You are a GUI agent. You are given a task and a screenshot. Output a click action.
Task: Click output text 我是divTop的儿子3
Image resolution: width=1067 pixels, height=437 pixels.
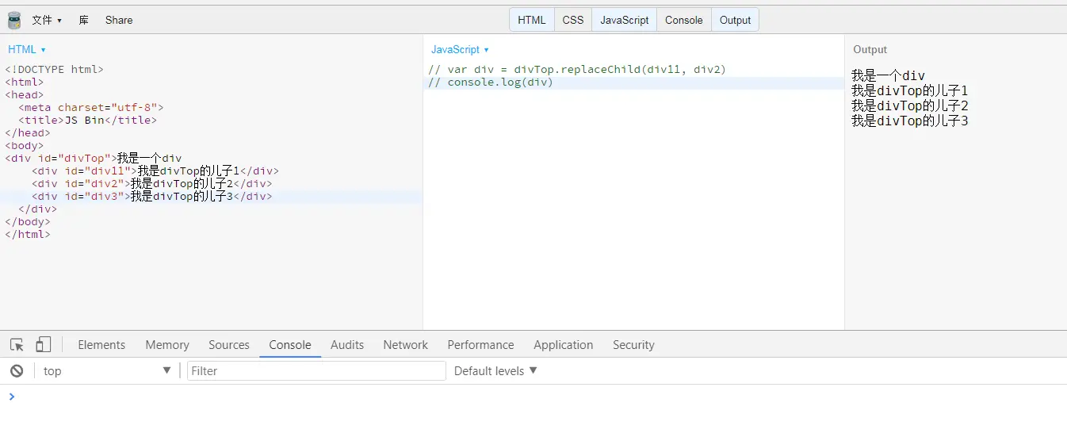(x=910, y=121)
